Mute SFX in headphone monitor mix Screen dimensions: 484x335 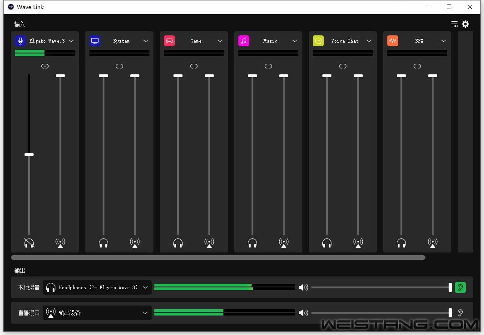pos(401,243)
